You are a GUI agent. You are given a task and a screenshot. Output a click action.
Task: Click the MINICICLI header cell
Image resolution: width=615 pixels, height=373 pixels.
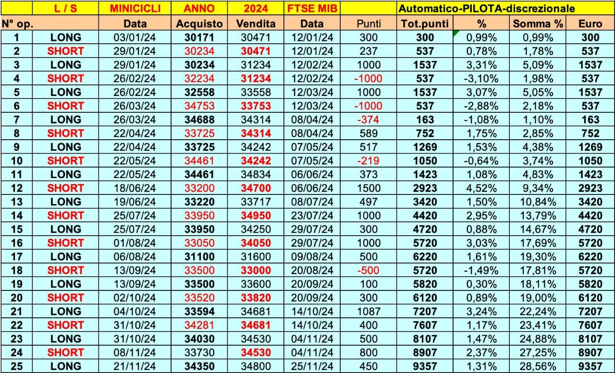pos(135,8)
